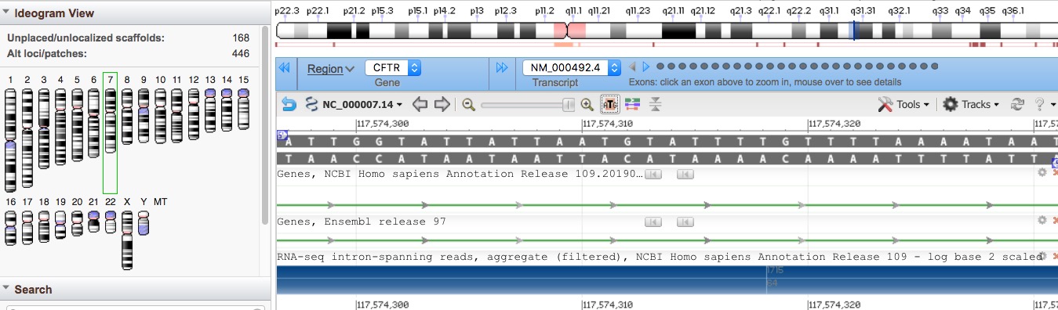The width and height of the screenshot is (1058, 310).
Task: Open the Tracks menu
Action: coord(971,104)
